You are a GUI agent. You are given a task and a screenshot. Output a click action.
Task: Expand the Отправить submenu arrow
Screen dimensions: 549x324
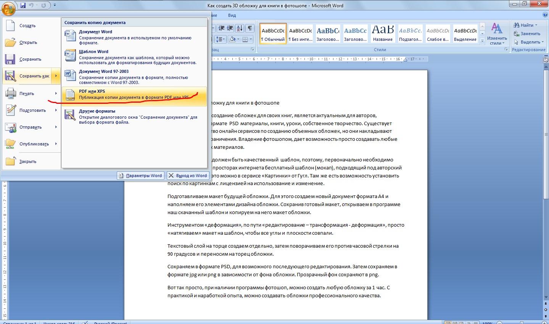click(56, 127)
